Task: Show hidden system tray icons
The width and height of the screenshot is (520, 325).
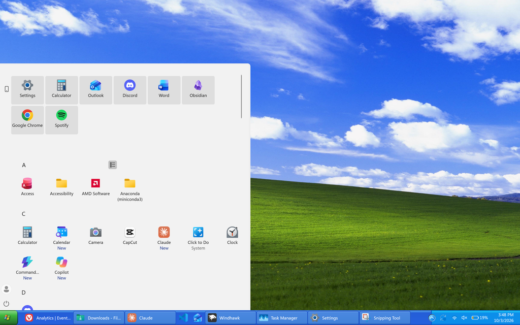Action: pos(432,318)
